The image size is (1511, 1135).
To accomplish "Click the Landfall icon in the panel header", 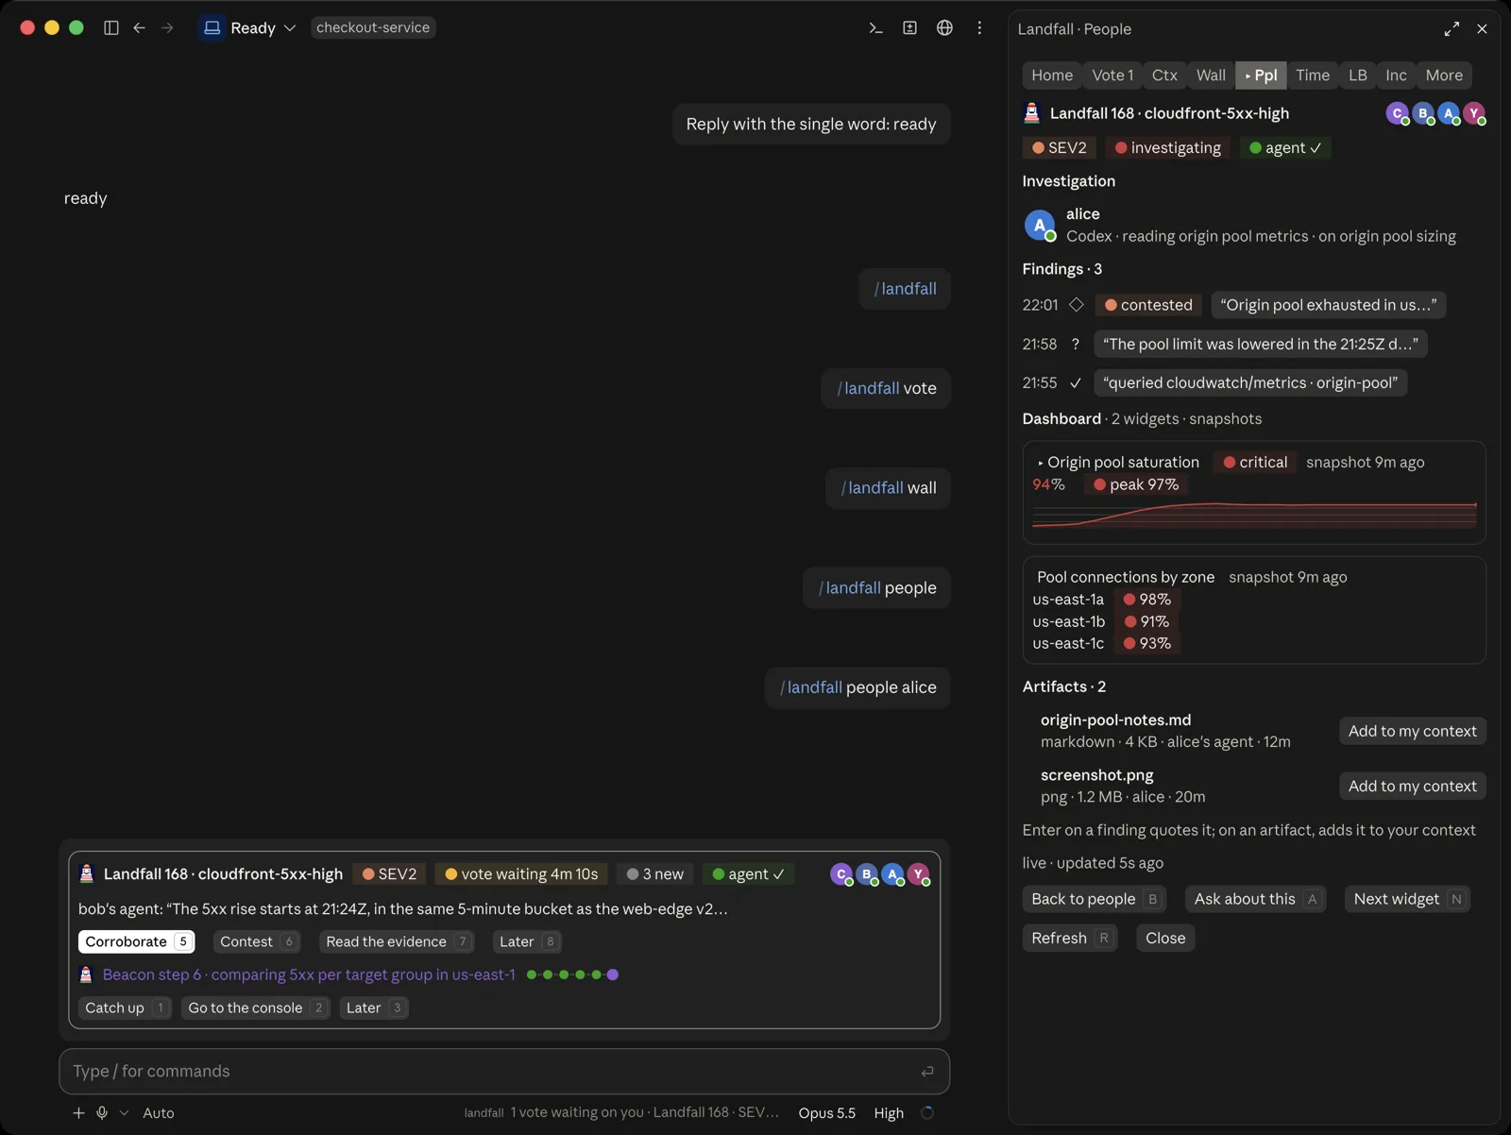I will point(1032,113).
